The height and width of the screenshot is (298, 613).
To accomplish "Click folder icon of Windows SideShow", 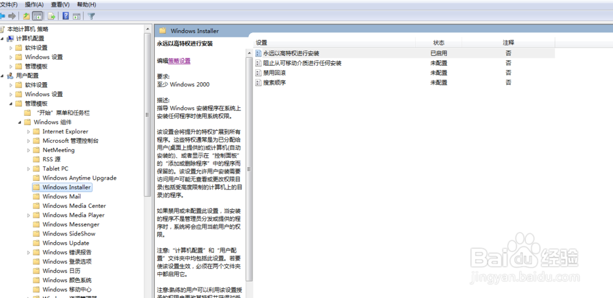I will tap(36, 234).
